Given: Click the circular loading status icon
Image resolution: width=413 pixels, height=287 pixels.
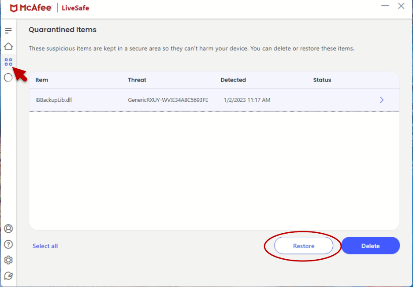Looking at the screenshot, I should click(x=8, y=78).
